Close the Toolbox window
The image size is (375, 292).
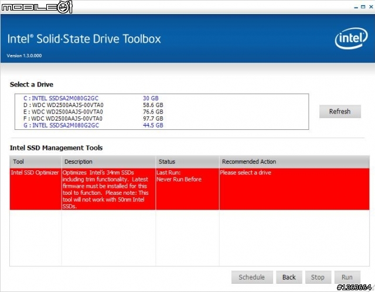pos(371,7)
